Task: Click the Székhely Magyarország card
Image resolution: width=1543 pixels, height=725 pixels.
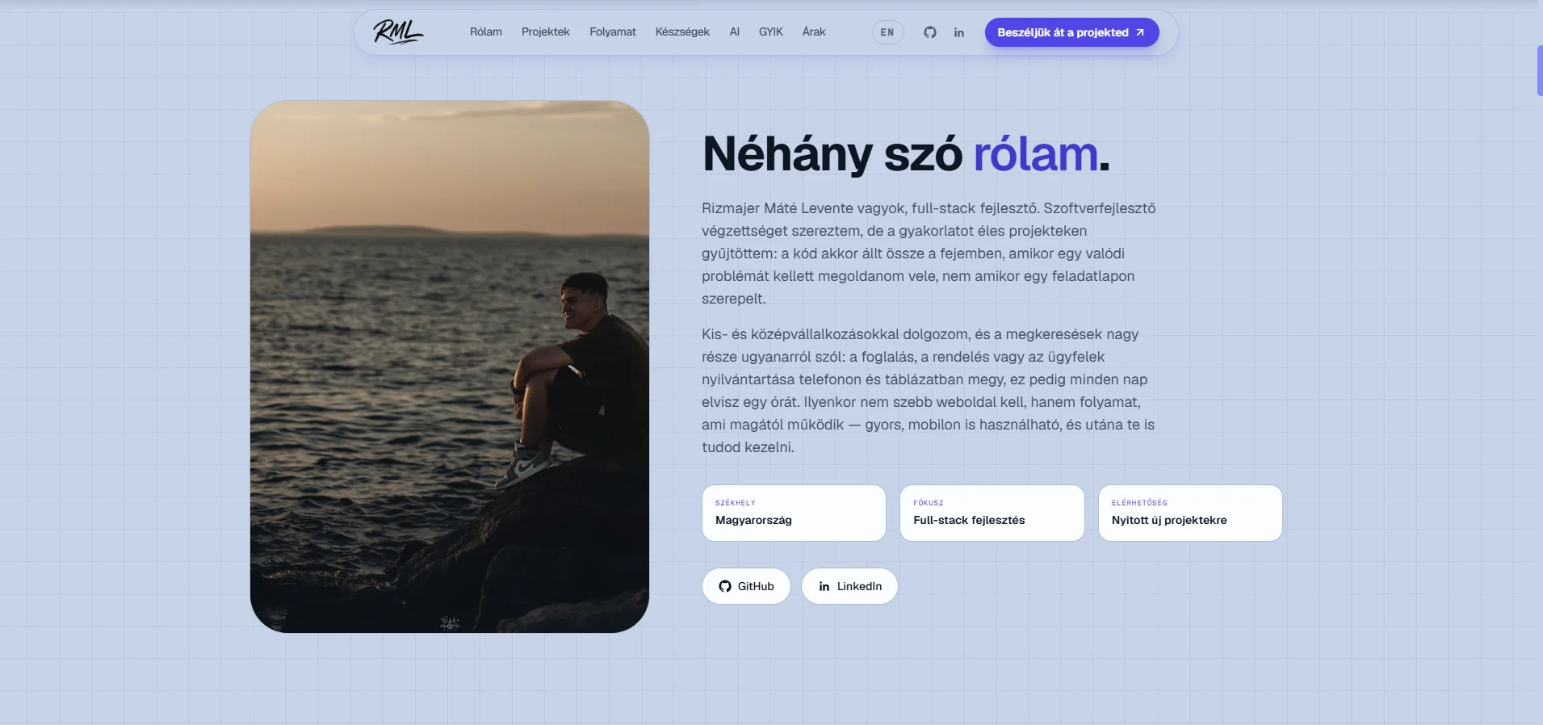Action: [794, 513]
